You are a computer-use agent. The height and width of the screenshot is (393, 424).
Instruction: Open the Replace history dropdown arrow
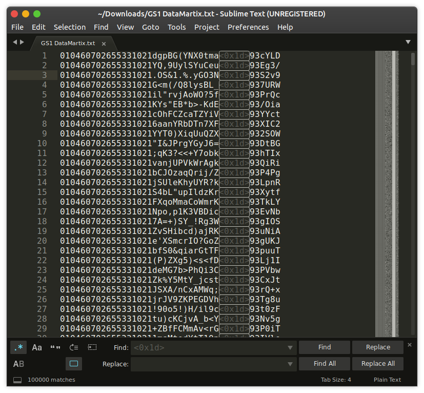tap(290, 364)
